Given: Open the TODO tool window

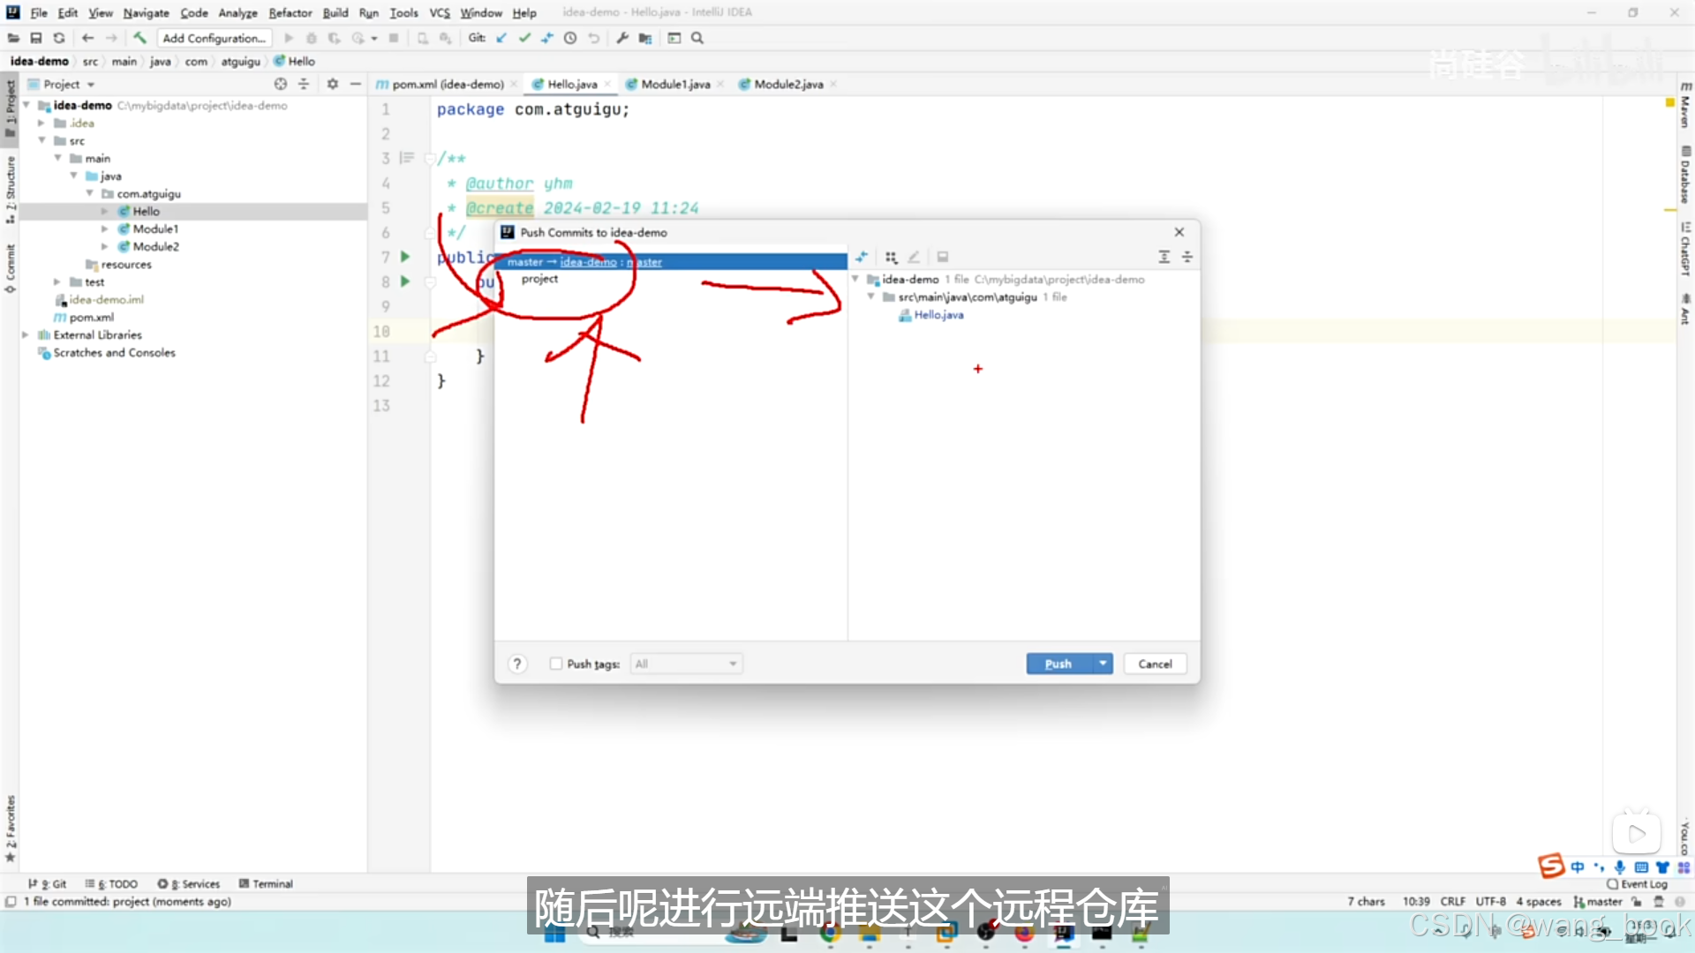Looking at the screenshot, I should pyautogui.click(x=111, y=883).
